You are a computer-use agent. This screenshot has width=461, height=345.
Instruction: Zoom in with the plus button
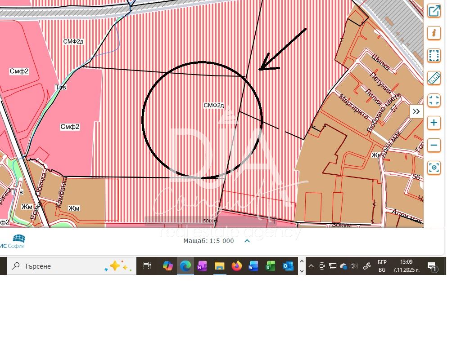tap(434, 123)
